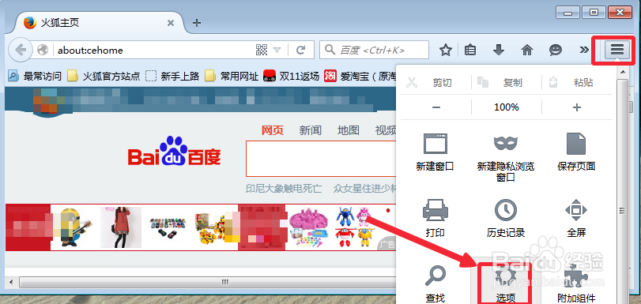
Task: Open 双11返场 bookmark
Action: tap(291, 76)
